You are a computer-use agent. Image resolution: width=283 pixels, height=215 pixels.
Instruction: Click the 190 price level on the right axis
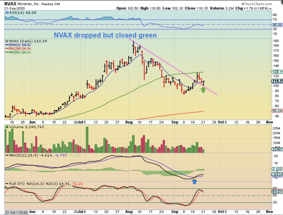276,41
